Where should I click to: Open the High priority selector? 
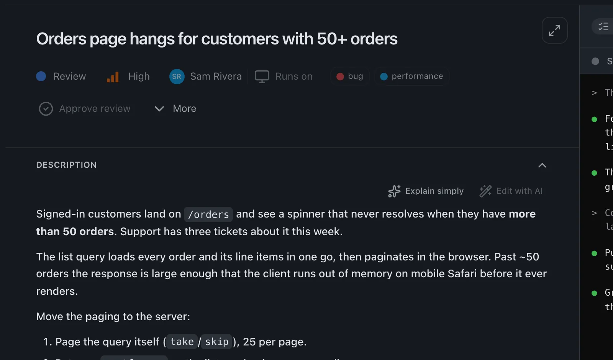tap(128, 77)
